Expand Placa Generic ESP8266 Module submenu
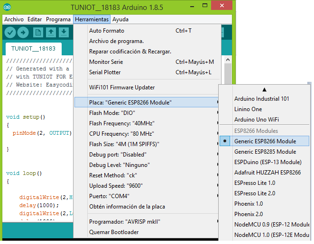The width and height of the screenshot is (314, 244). pos(147,103)
